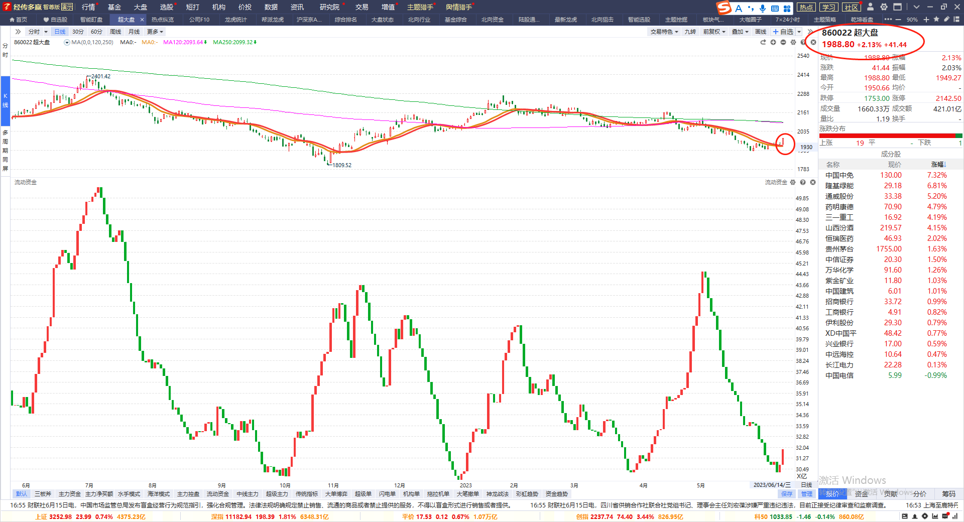Switch to 周线 weekly period
The image size is (964, 522).
(115, 32)
